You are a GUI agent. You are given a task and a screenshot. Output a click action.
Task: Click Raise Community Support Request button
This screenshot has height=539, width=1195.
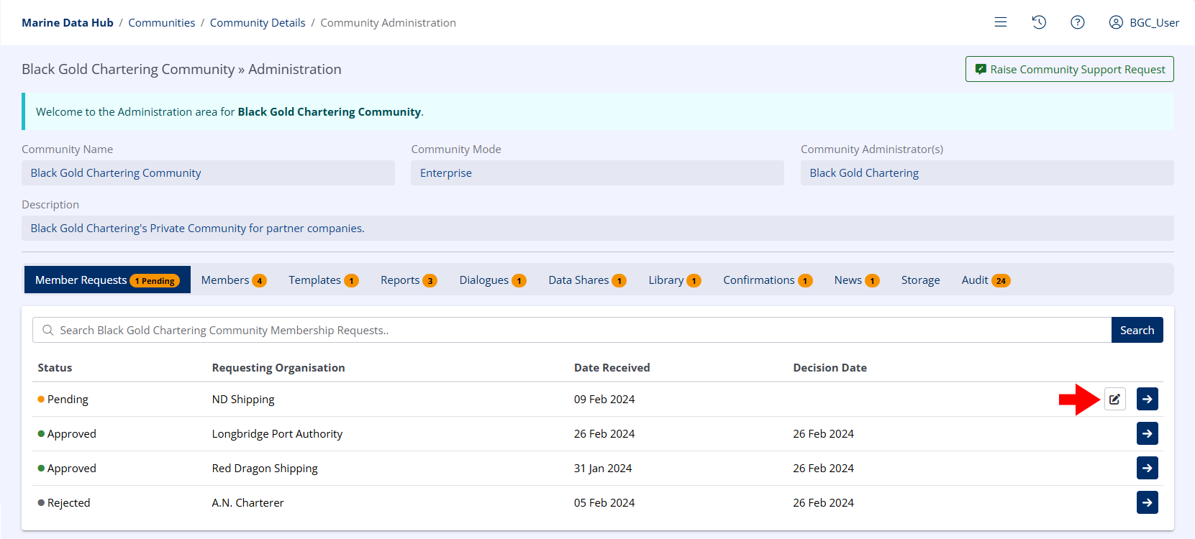pos(1069,69)
